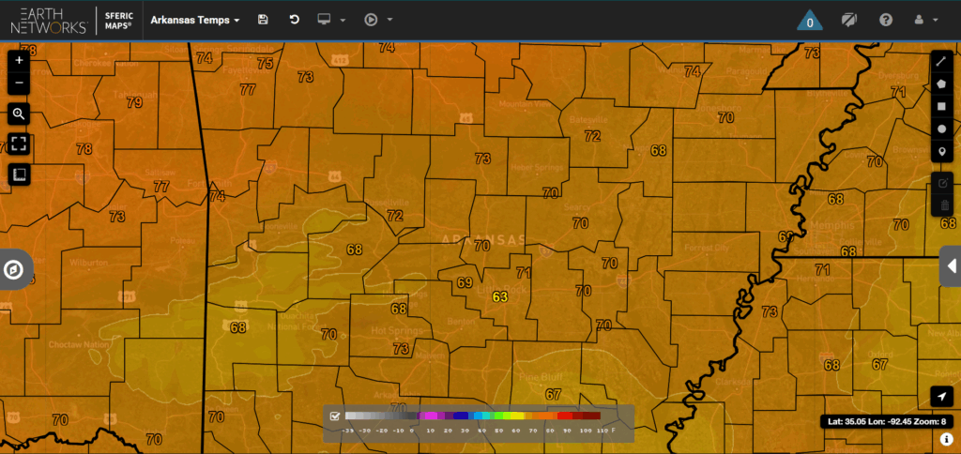
Task: Open the user account dropdown
Action: coord(925,20)
